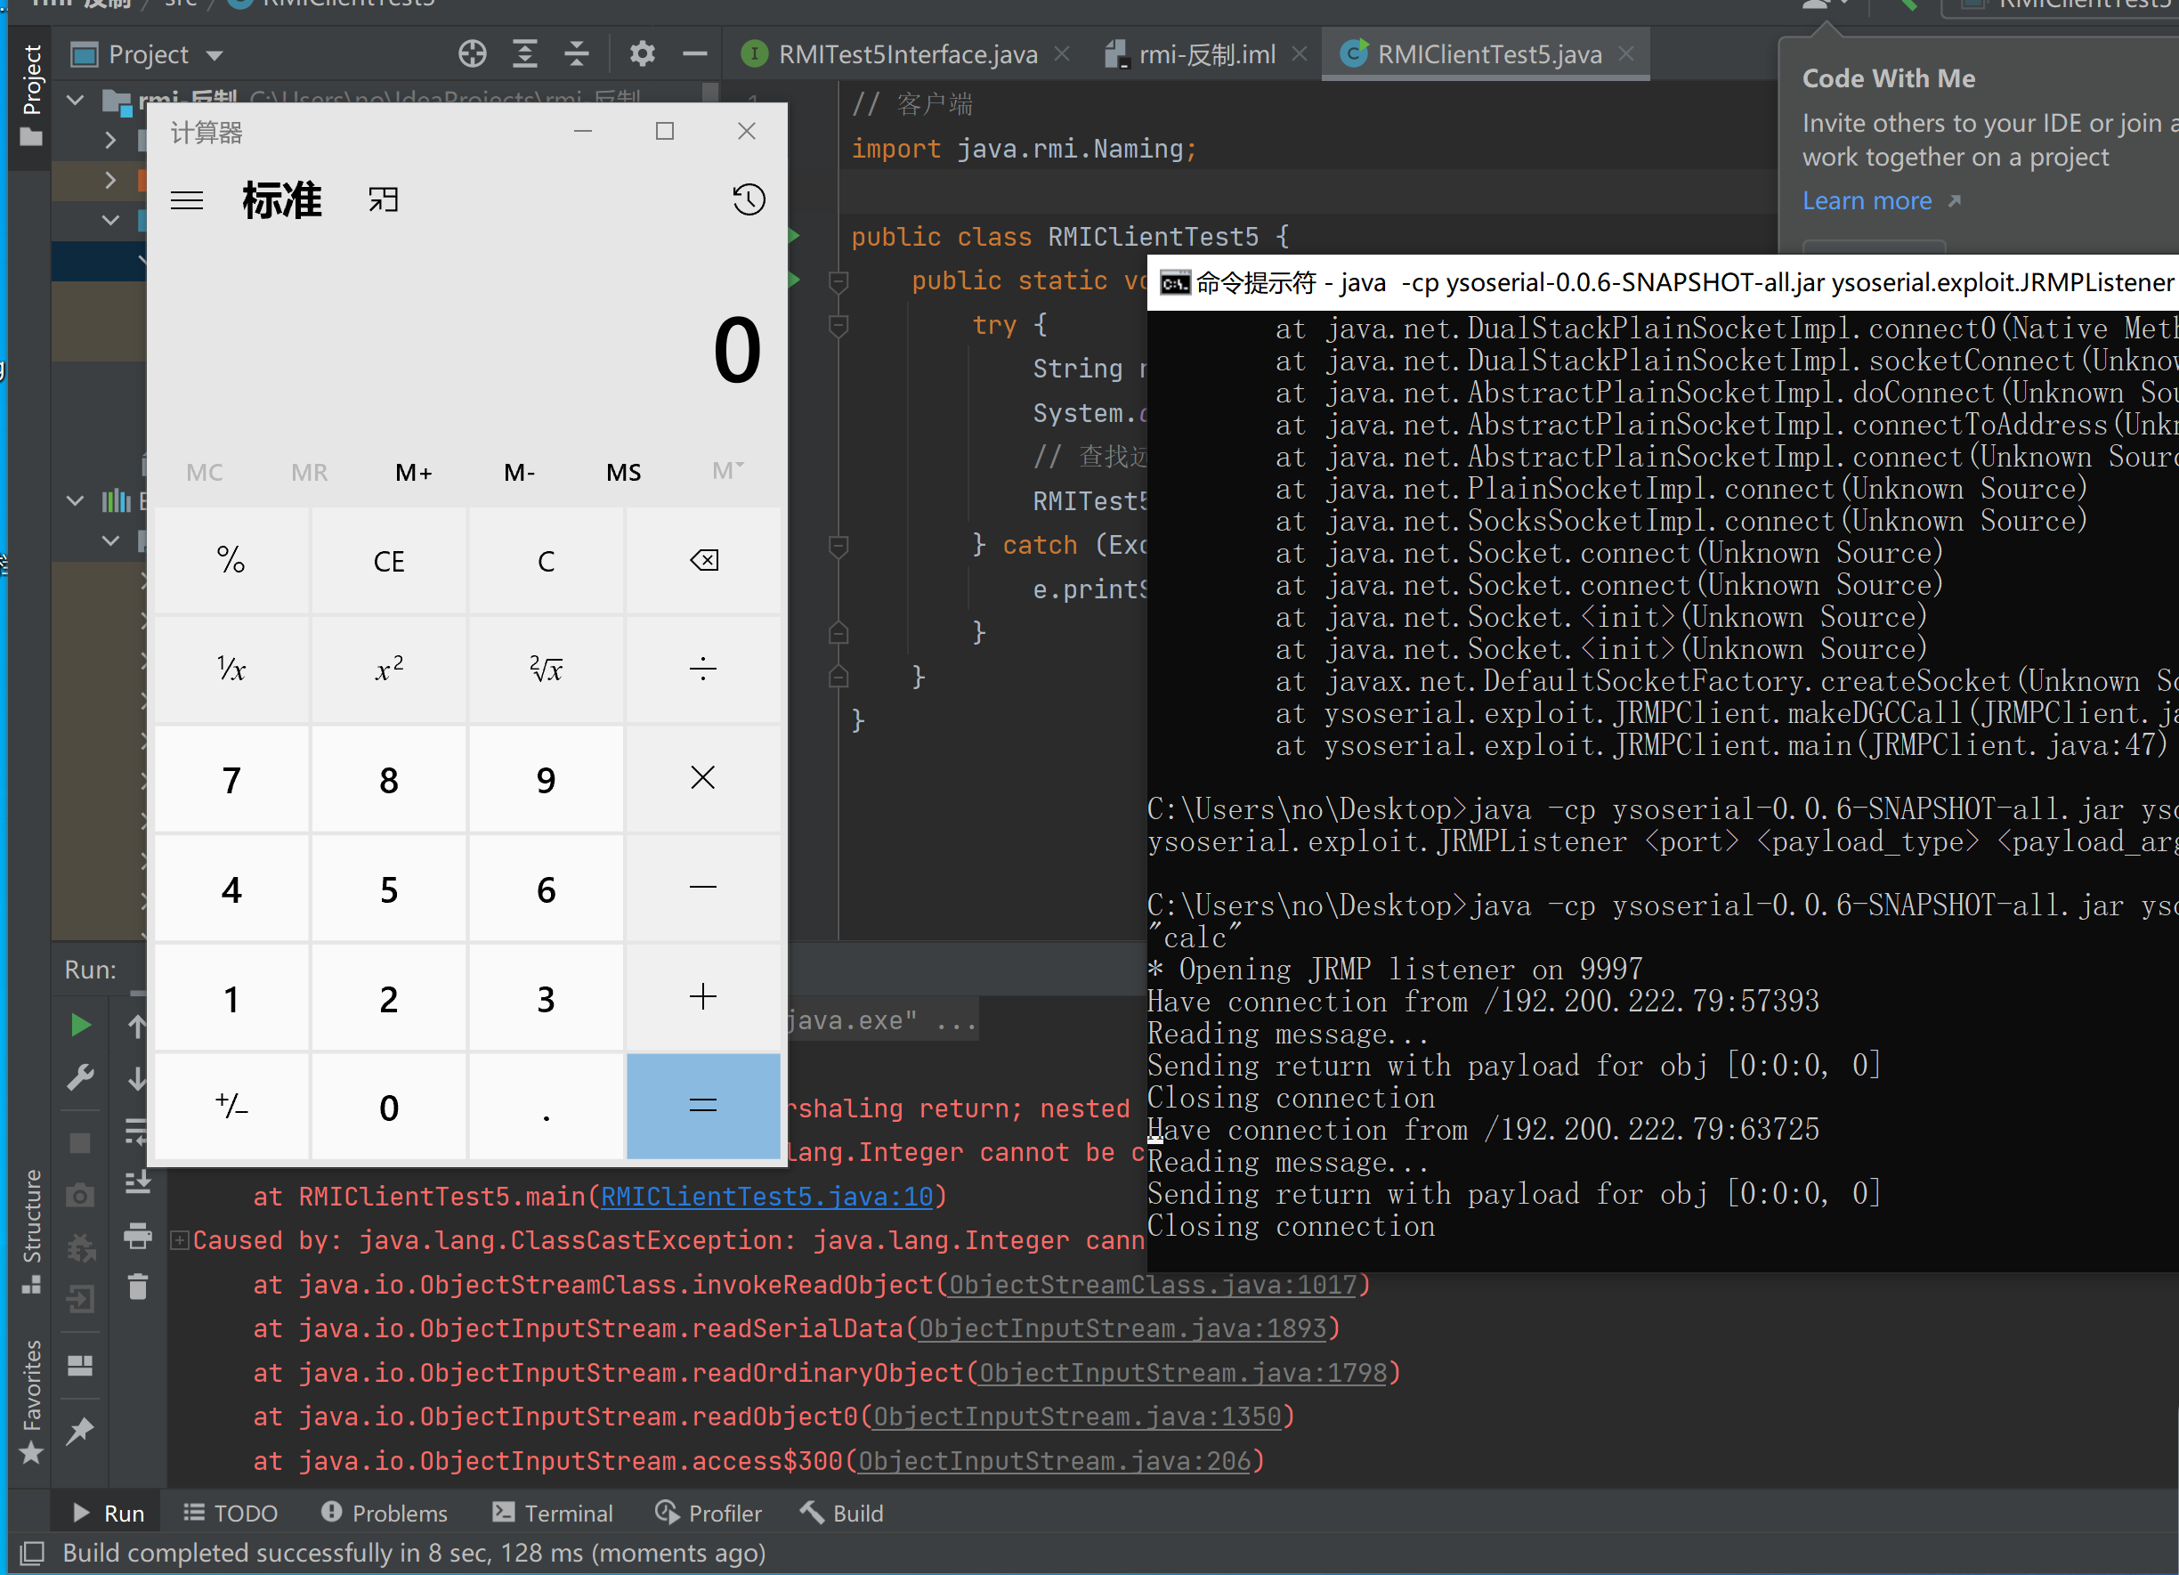The height and width of the screenshot is (1575, 2179).
Task: Expand the folded Caused by stack trace
Action: click(179, 1239)
